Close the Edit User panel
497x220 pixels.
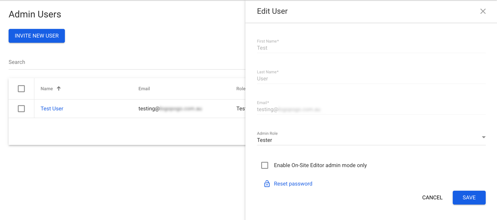(483, 11)
